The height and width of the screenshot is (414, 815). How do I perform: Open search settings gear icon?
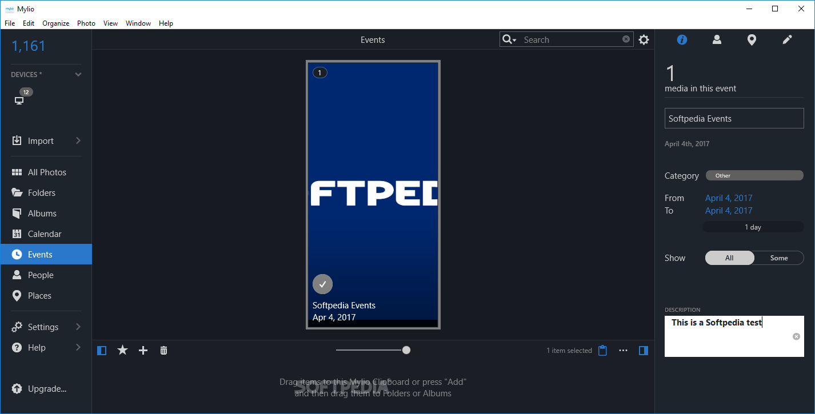pyautogui.click(x=644, y=39)
